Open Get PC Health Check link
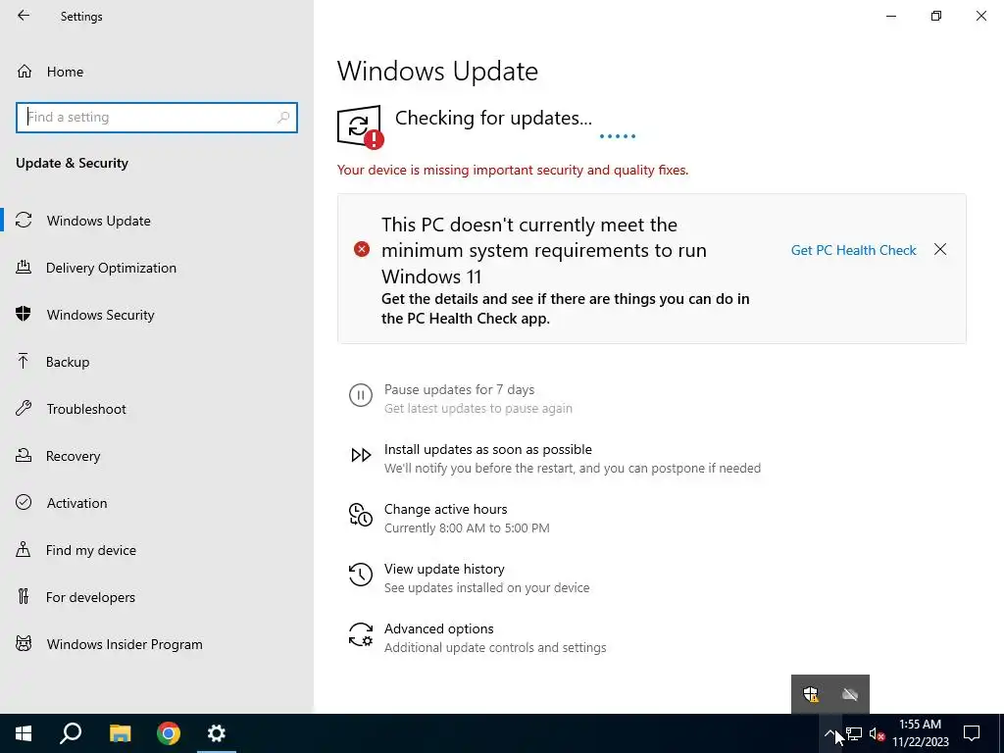The image size is (1004, 753). point(854,250)
